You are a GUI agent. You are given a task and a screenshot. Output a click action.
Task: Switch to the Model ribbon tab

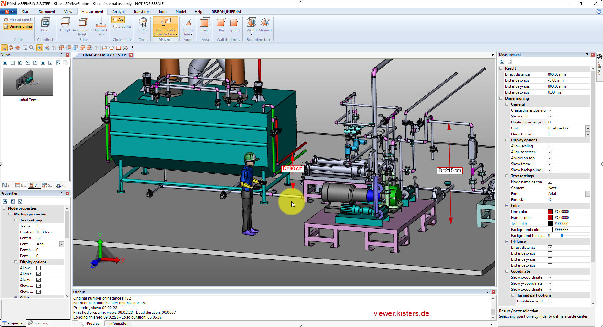181,12
